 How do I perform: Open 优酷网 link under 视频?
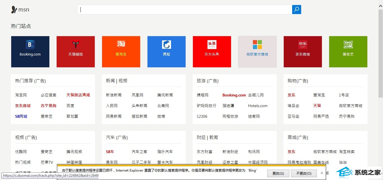(21, 152)
